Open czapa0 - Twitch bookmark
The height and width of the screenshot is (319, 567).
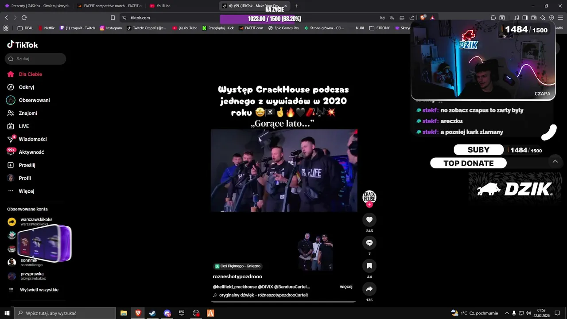coord(78,28)
